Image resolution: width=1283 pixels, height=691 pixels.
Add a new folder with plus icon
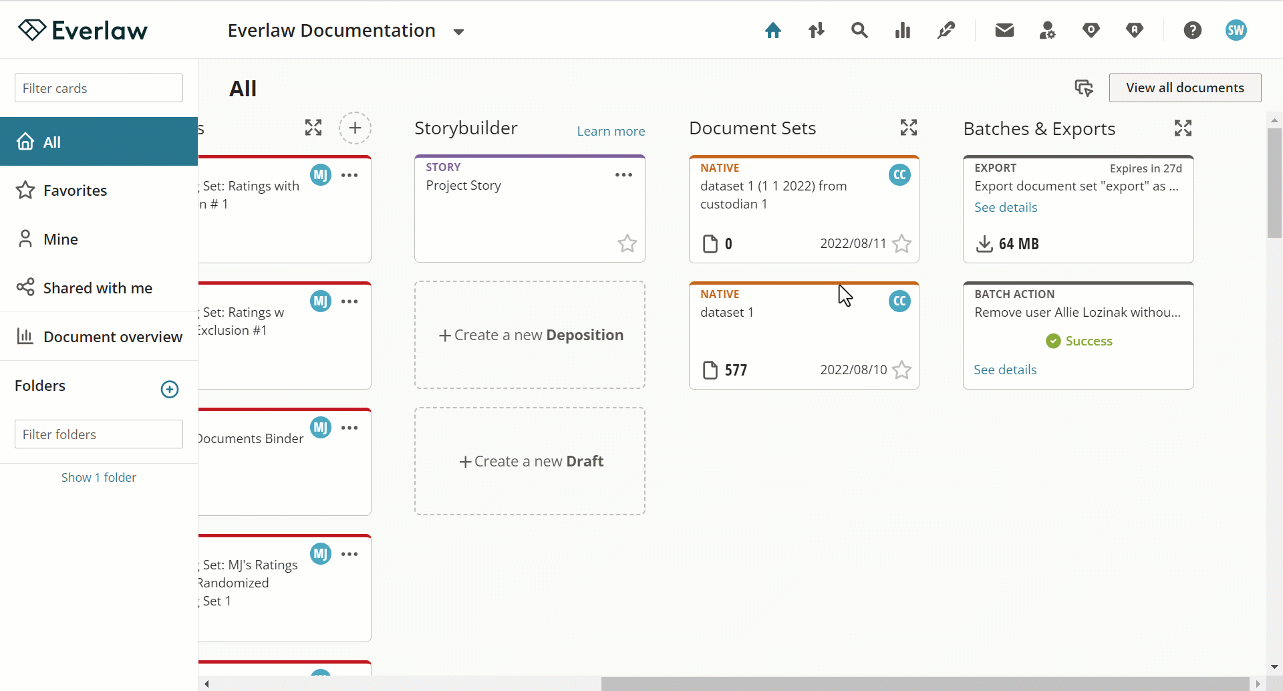170,389
